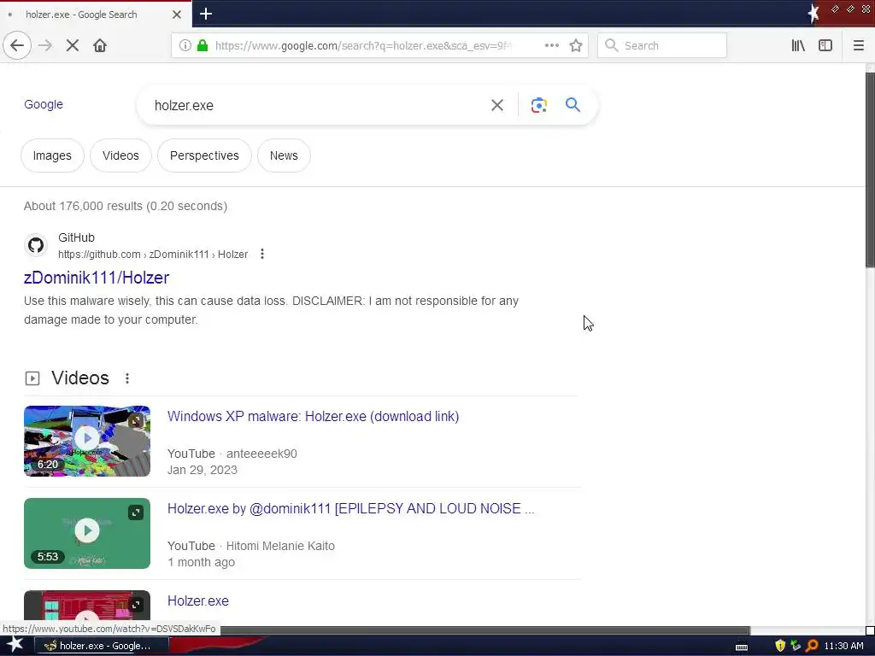Click the forward navigation arrow
The height and width of the screenshot is (656, 875).
[45, 45]
